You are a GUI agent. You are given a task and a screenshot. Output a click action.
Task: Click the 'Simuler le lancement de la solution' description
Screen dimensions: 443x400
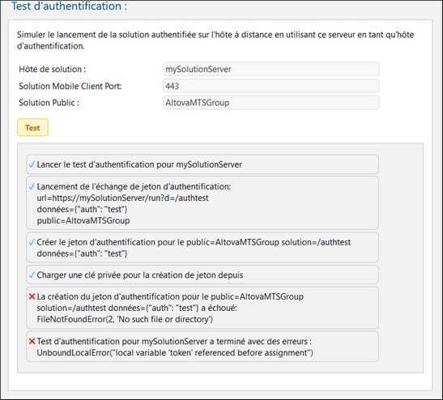215,40
